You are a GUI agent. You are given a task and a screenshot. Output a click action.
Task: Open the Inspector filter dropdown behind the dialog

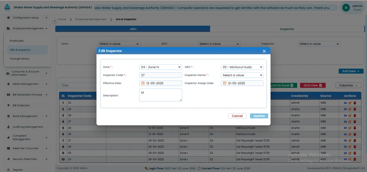coord(319,44)
